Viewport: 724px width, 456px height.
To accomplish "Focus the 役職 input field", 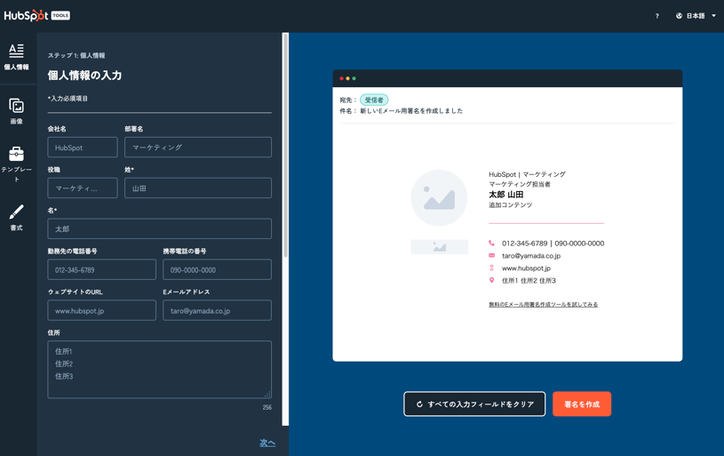I will click(83, 188).
